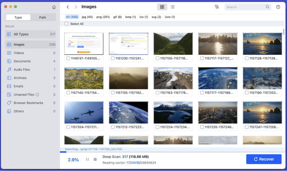Navigate back with the left chevron

click(68, 7)
